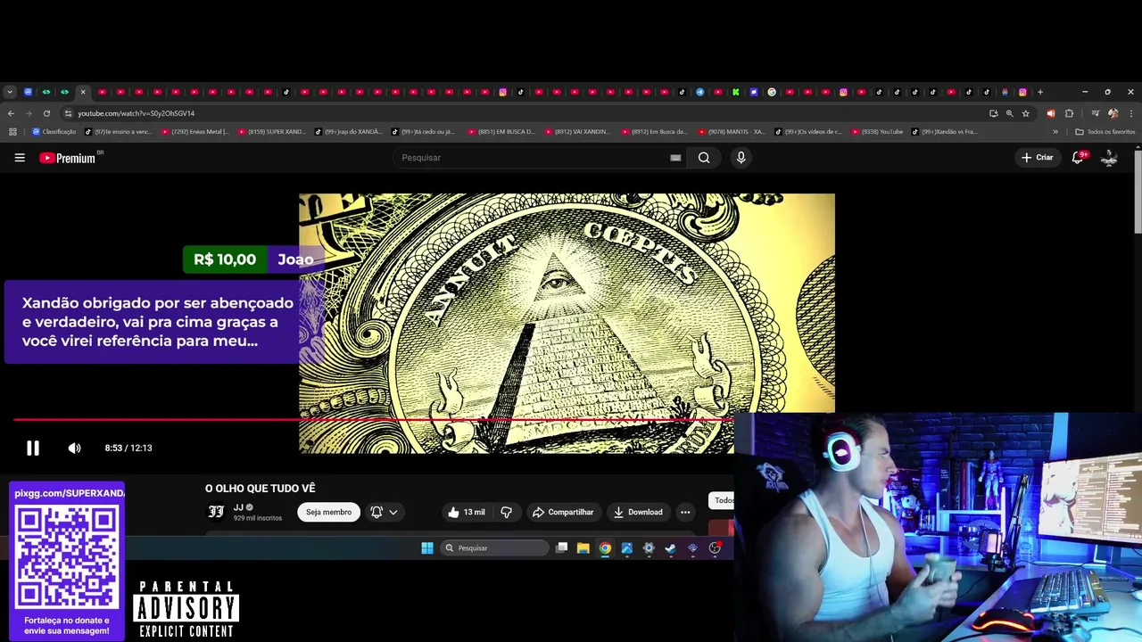Bookmark this page with the star

[x=1026, y=113]
